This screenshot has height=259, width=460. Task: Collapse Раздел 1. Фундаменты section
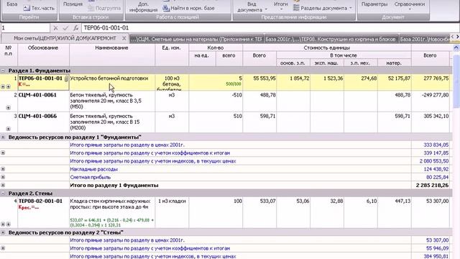pyautogui.click(x=3, y=71)
